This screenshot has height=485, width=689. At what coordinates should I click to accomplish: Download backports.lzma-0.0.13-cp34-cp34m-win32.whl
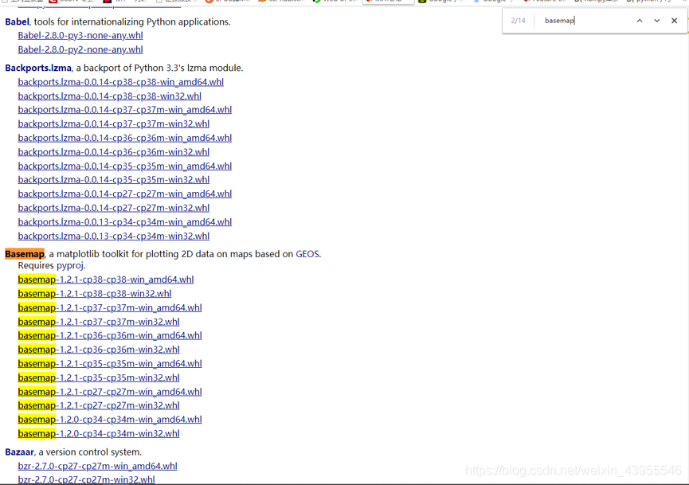pos(114,236)
